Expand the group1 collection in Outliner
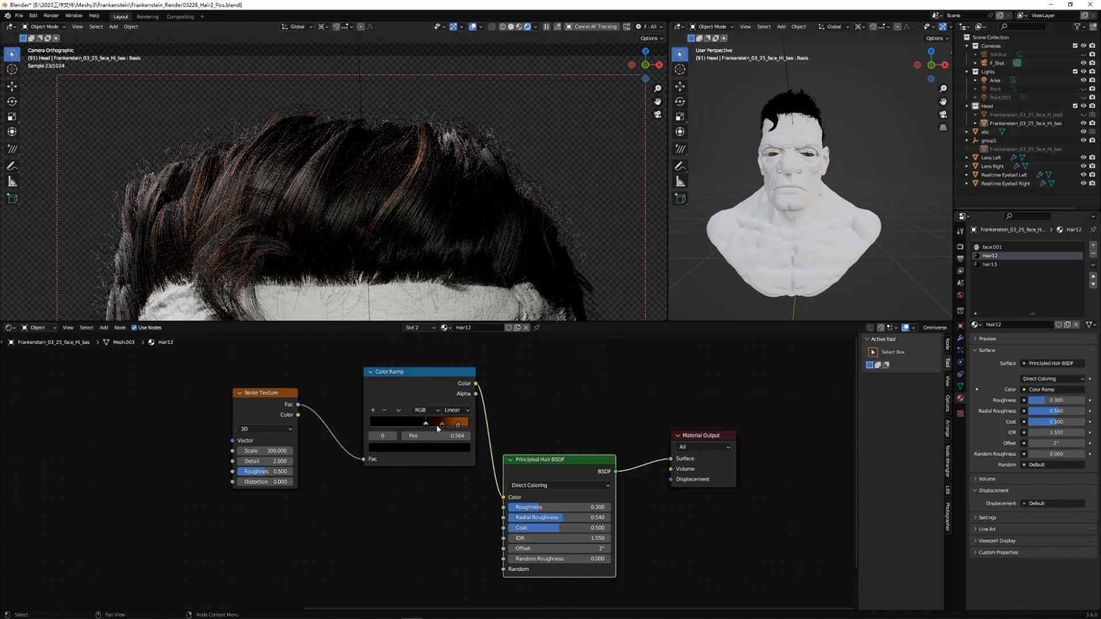This screenshot has height=619, width=1101. point(966,140)
